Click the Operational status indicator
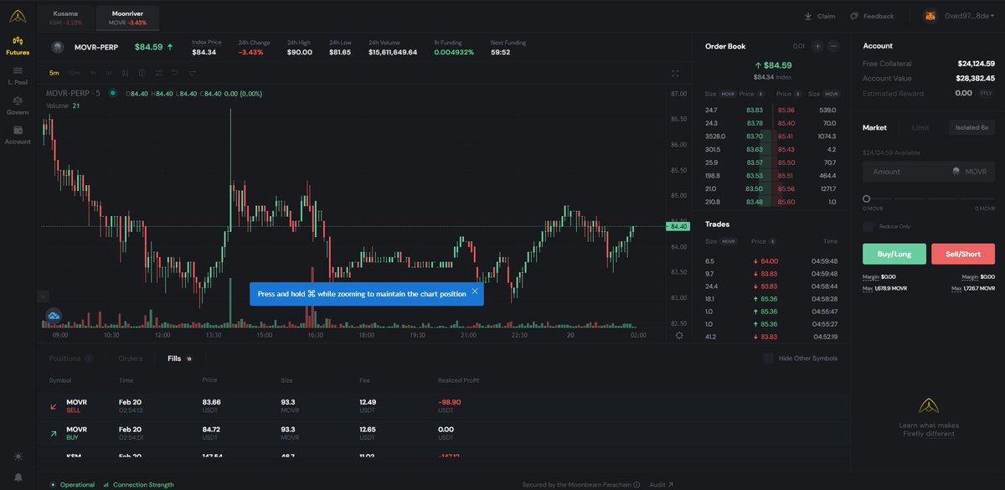1005x490 pixels. [72, 484]
